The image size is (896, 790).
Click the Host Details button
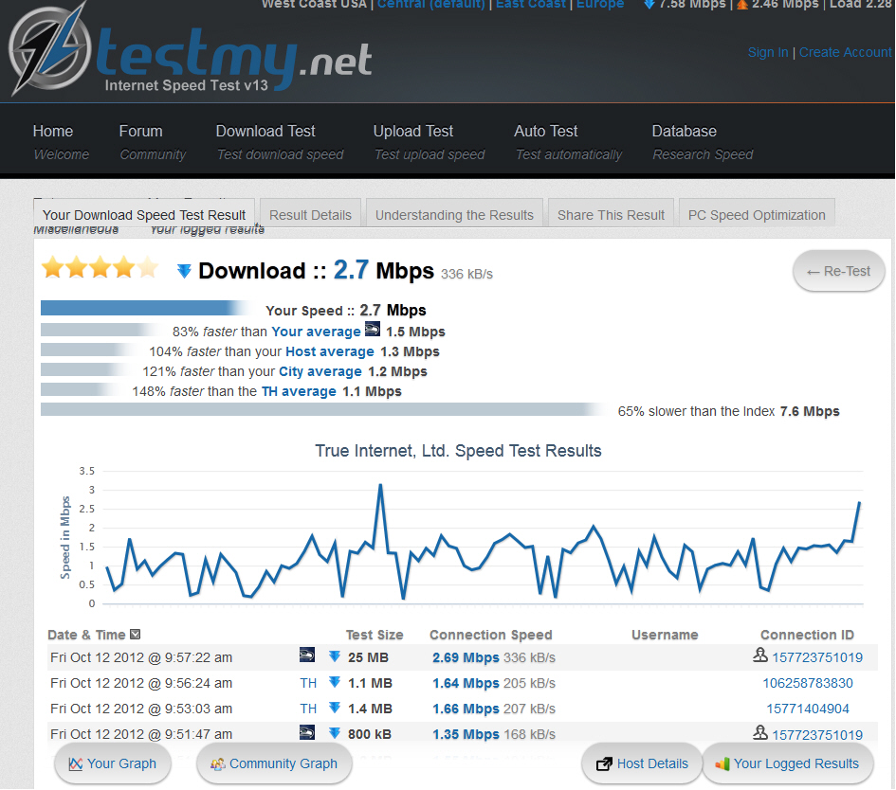click(x=642, y=763)
